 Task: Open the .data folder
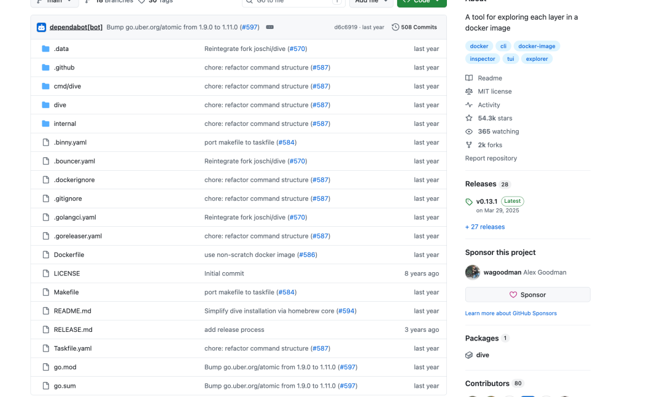click(x=61, y=49)
